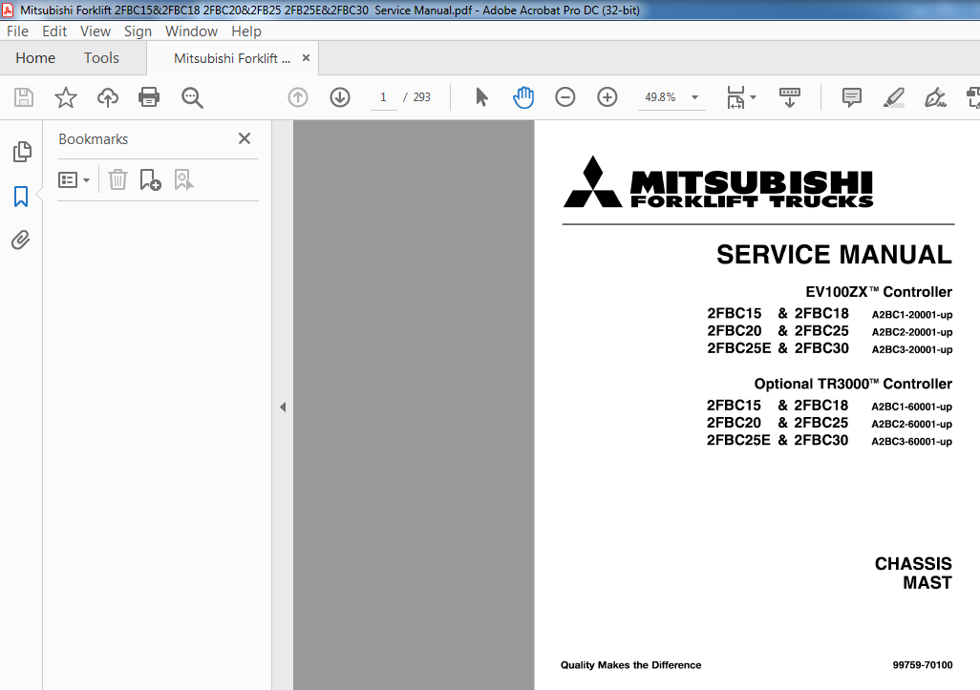980x690 pixels.
Task: Close the Mitsubishi Forklift document tab
Action: click(307, 58)
